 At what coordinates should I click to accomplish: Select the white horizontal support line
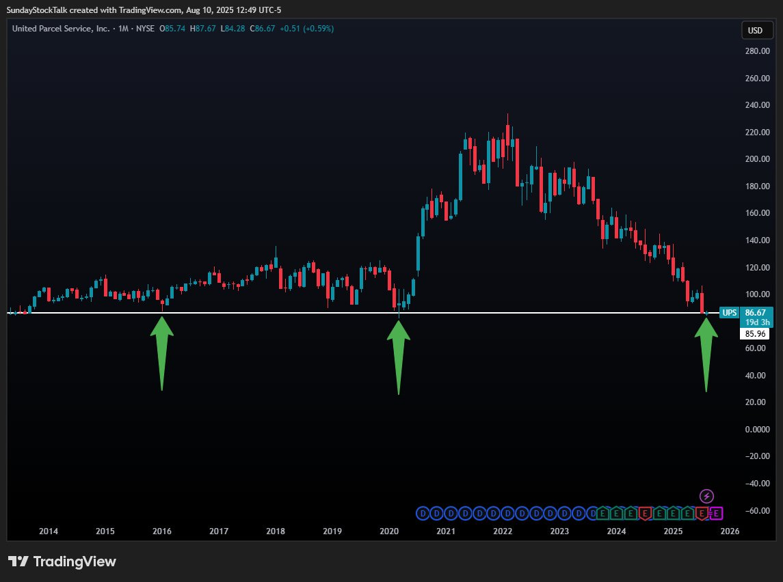(363, 313)
